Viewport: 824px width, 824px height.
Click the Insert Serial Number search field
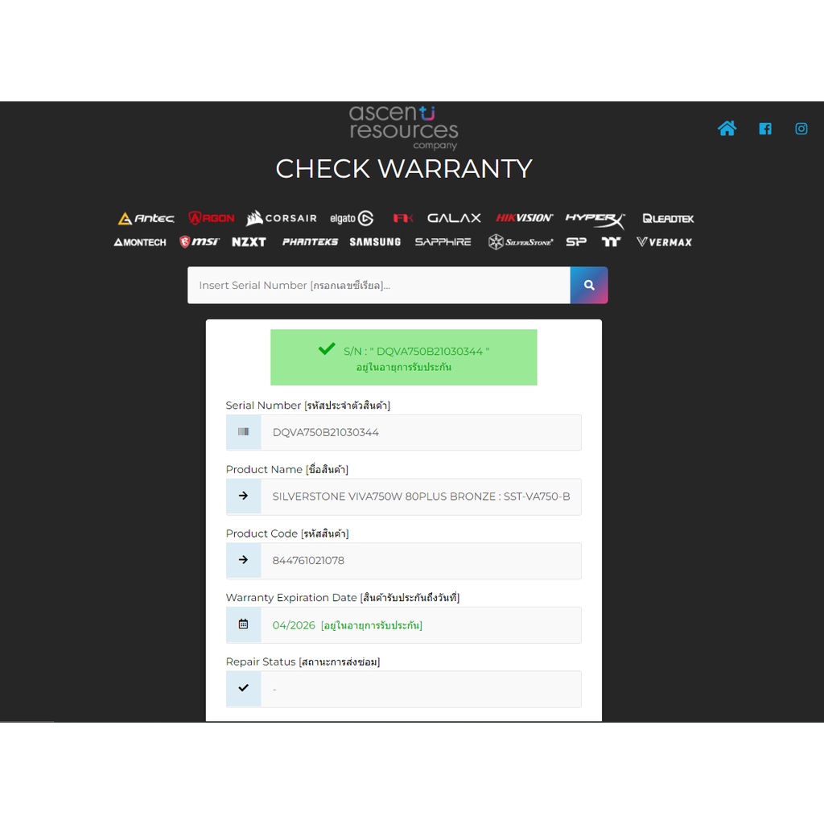click(x=378, y=285)
